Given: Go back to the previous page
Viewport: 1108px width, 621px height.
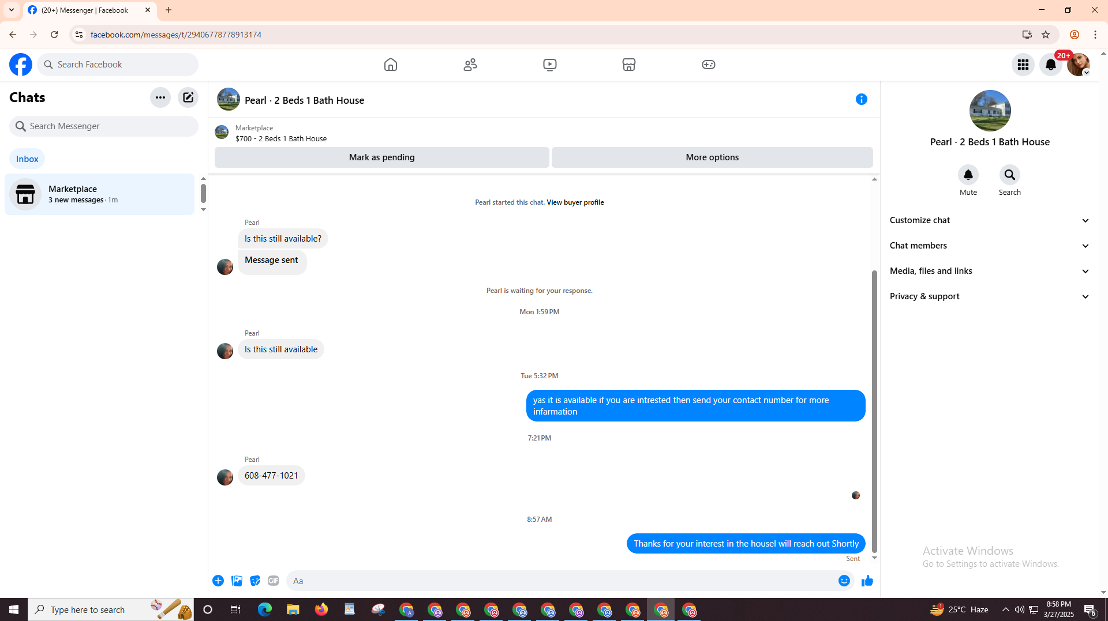Looking at the screenshot, I should tap(13, 35).
